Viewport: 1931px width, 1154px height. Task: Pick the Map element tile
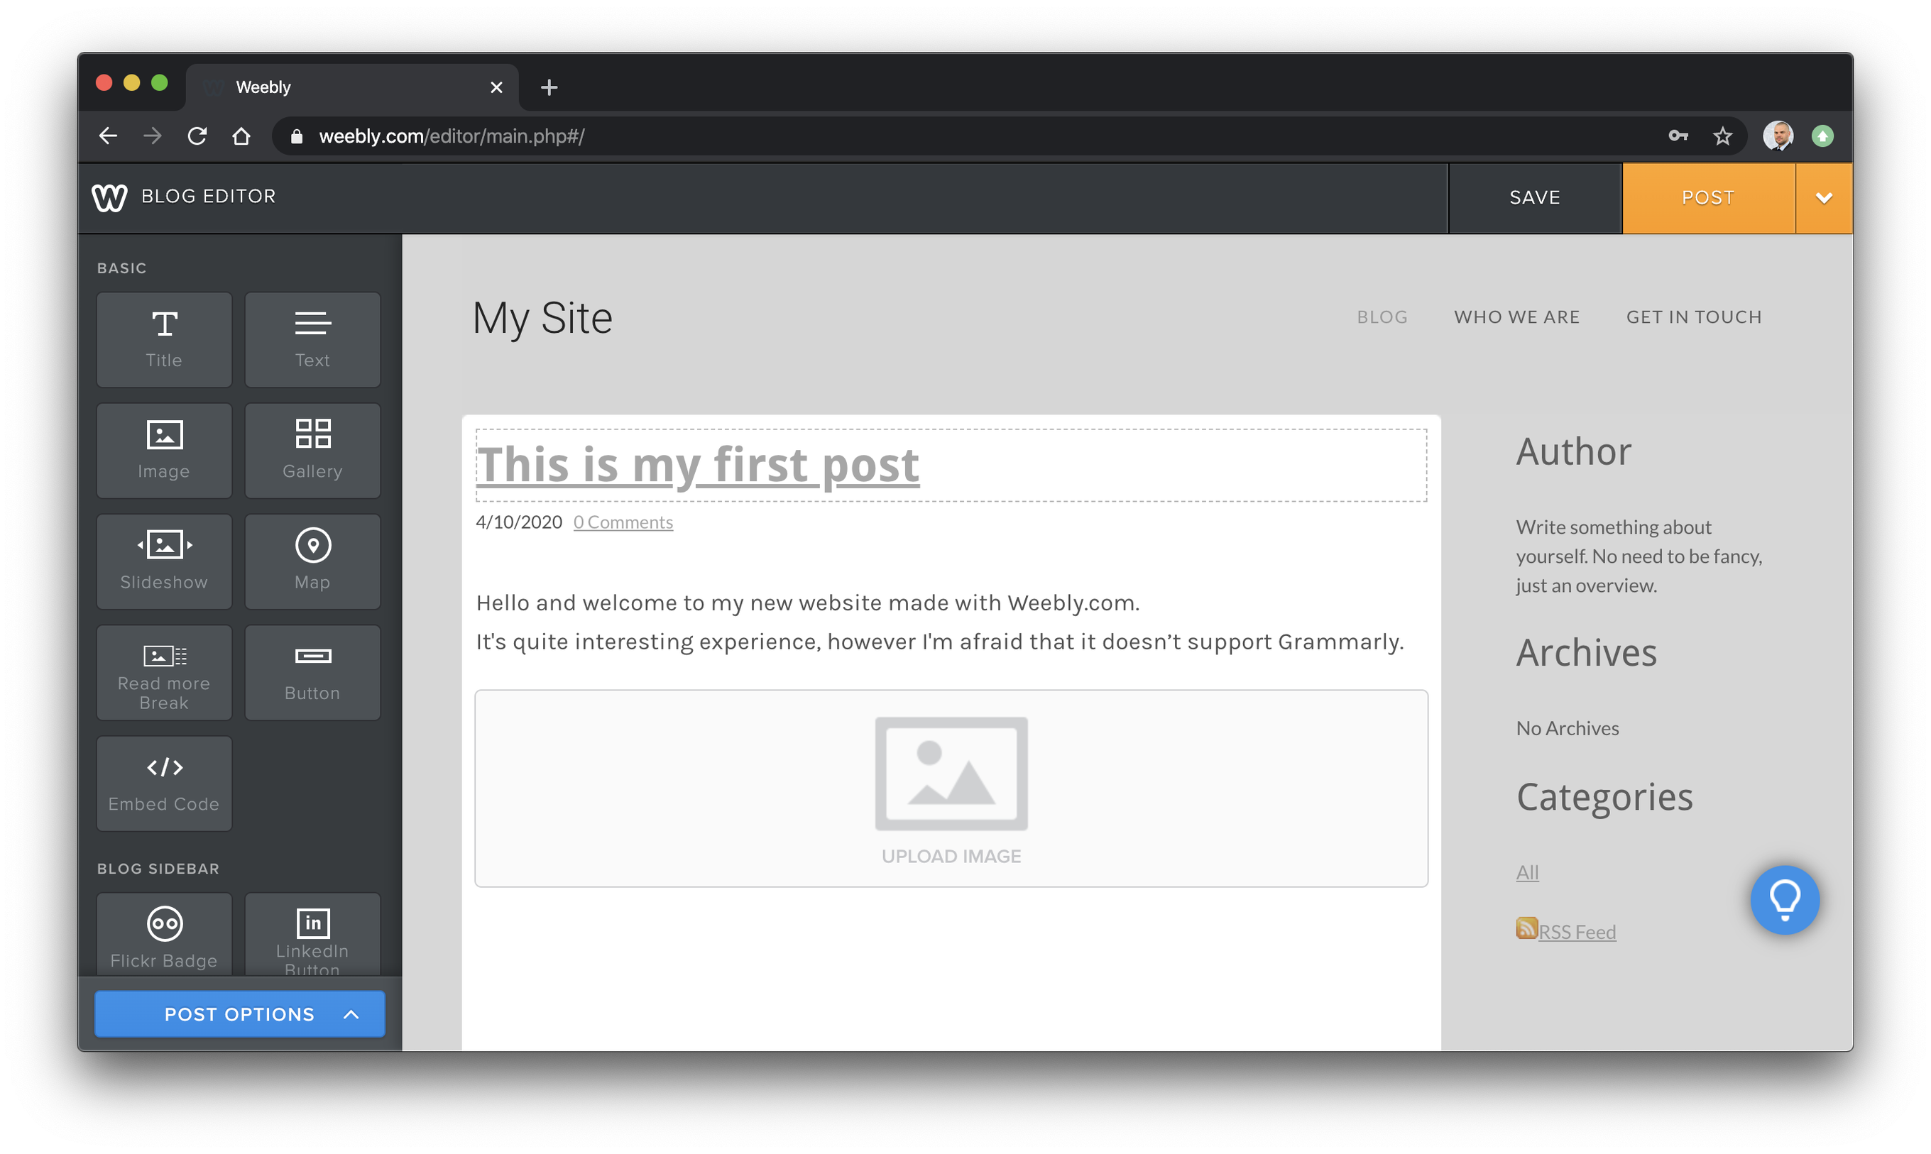click(x=312, y=561)
